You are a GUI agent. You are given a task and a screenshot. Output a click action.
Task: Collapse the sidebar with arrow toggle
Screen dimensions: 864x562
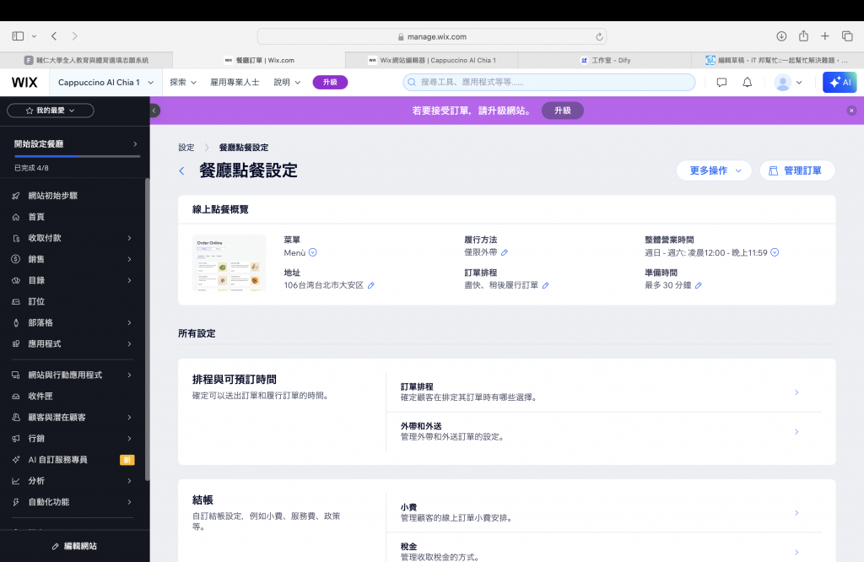[x=154, y=111]
